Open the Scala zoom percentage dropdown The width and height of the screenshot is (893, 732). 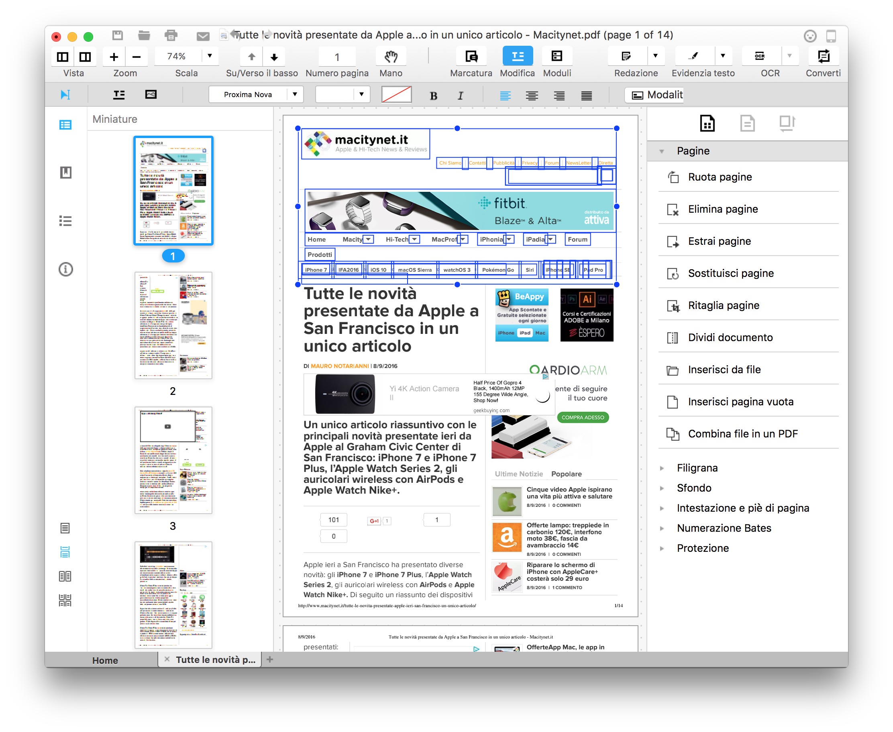210,56
